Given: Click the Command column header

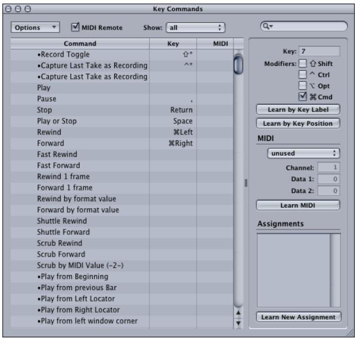Looking at the screenshot, I should coord(80,44).
